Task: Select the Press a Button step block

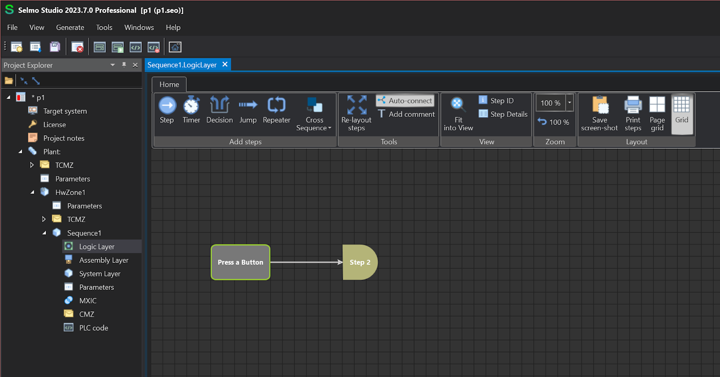Action: (240, 262)
